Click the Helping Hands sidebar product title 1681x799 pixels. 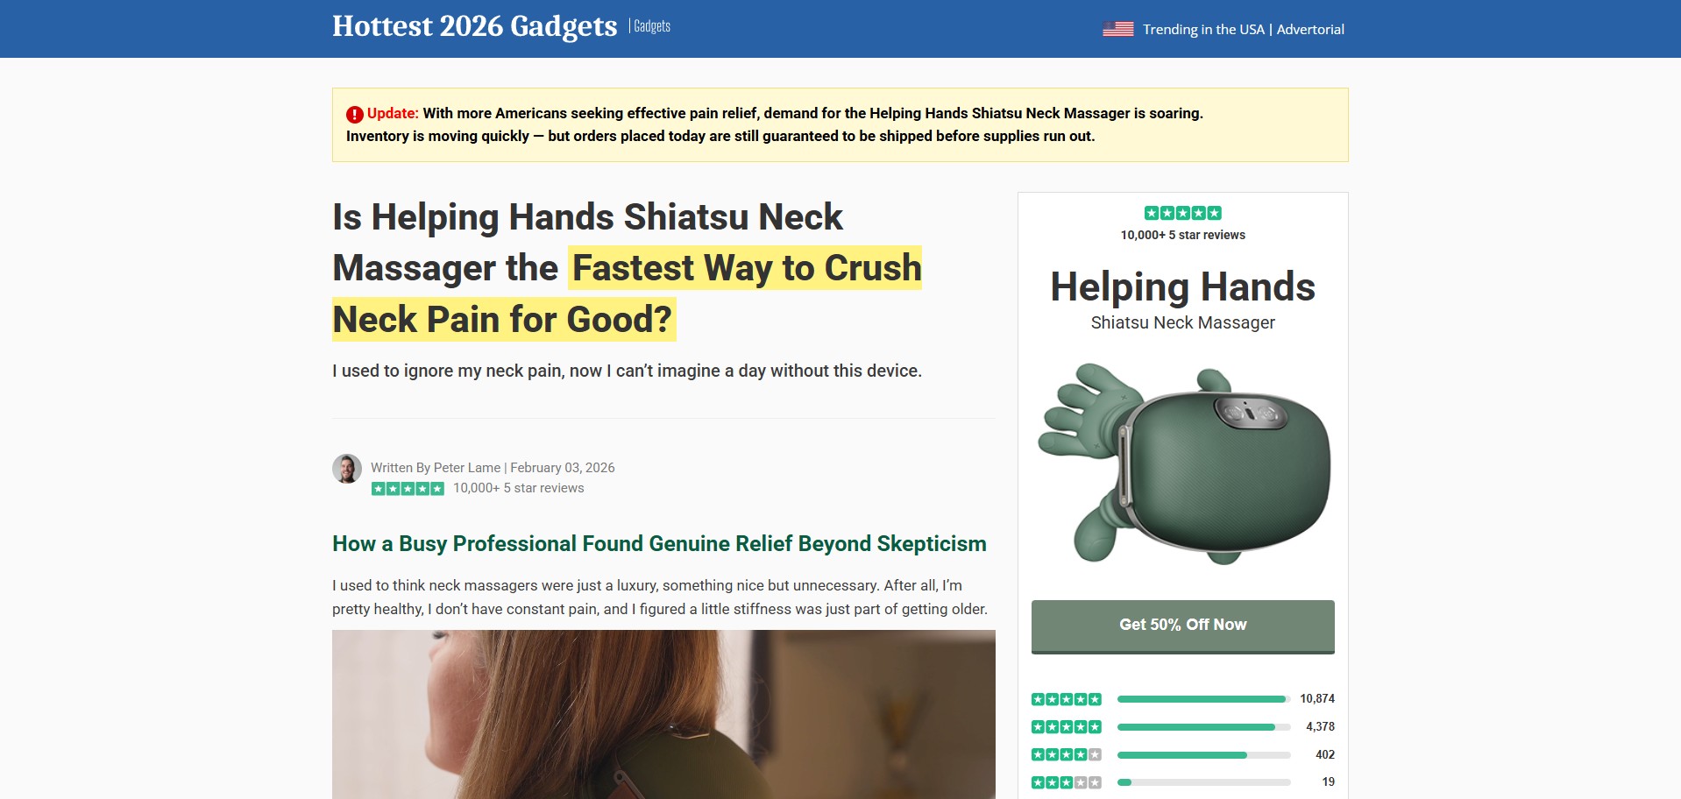tap(1182, 286)
